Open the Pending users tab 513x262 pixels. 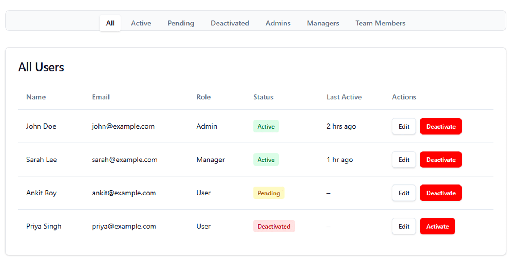(181, 23)
